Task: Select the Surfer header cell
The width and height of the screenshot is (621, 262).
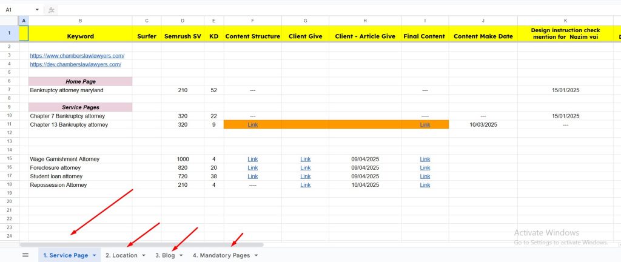Action: tap(147, 33)
